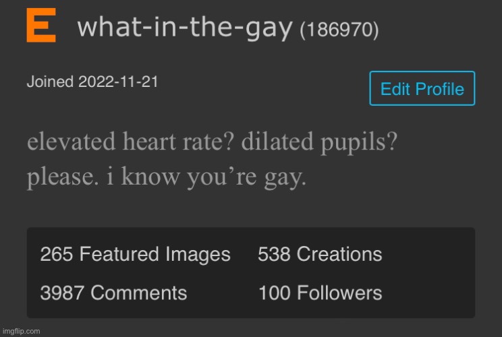Click the number 100 in stats
Screen dimensions: 502x337
click(275, 293)
